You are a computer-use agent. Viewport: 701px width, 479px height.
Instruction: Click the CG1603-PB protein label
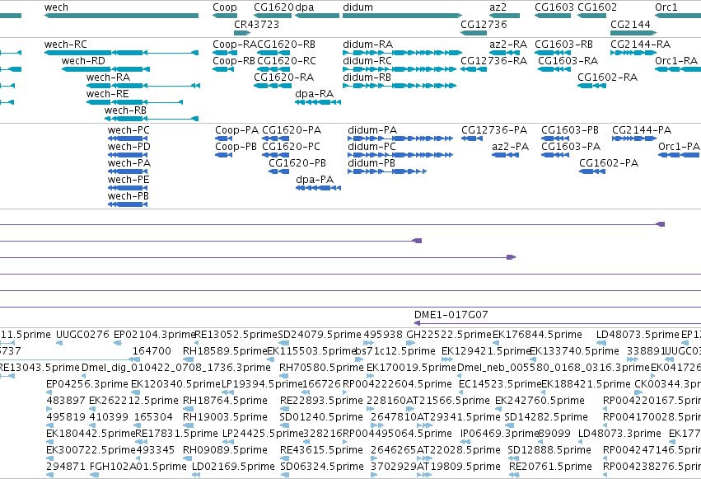click(569, 130)
